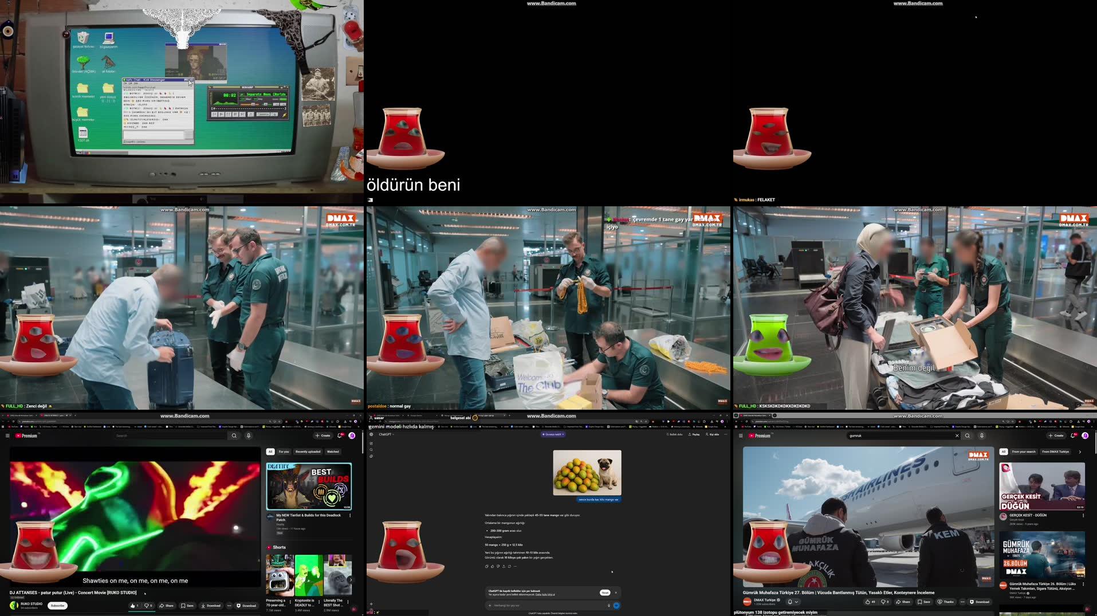Like the Gümrük Muhafaza Türkiye video
The width and height of the screenshot is (1097, 616).
(x=868, y=602)
